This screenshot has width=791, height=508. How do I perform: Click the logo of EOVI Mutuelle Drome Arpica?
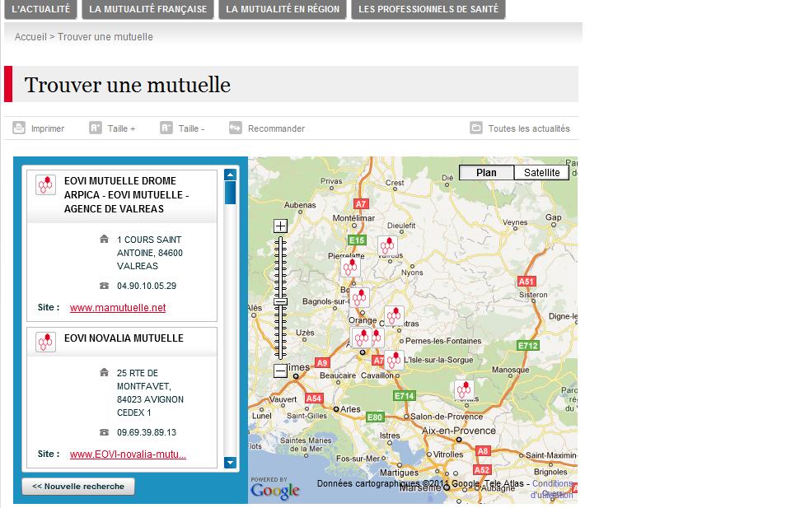(x=45, y=185)
